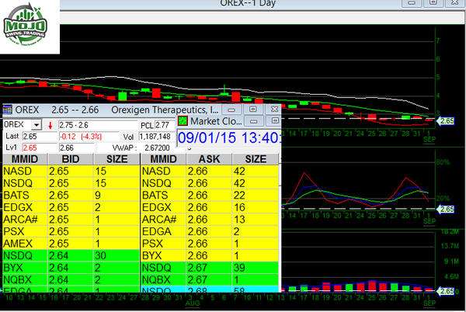This screenshot has width=466, height=312.
Task: Select the BATS bid row at 2.65
Action: (x=70, y=194)
